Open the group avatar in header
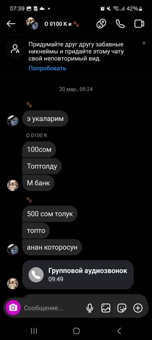Screen dimensions: 152x340 point(32,23)
